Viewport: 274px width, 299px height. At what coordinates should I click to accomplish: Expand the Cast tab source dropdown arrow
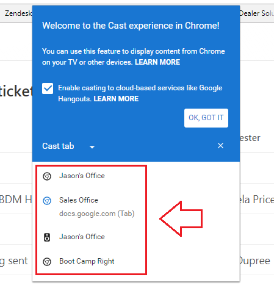pyautogui.click(x=92, y=147)
